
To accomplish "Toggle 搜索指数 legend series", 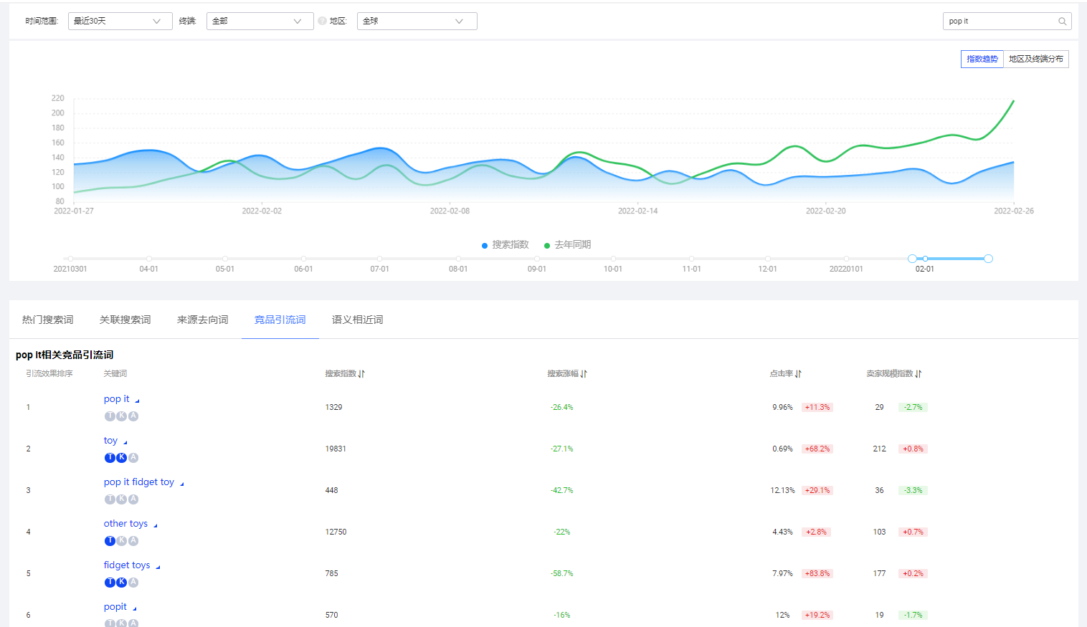I will coord(505,245).
